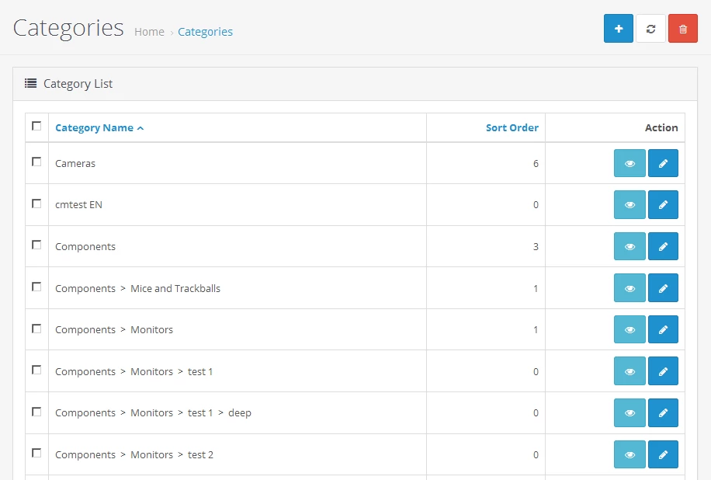Image resolution: width=711 pixels, height=480 pixels.
Task: View Components > Monitors eye icon
Action: tap(629, 329)
